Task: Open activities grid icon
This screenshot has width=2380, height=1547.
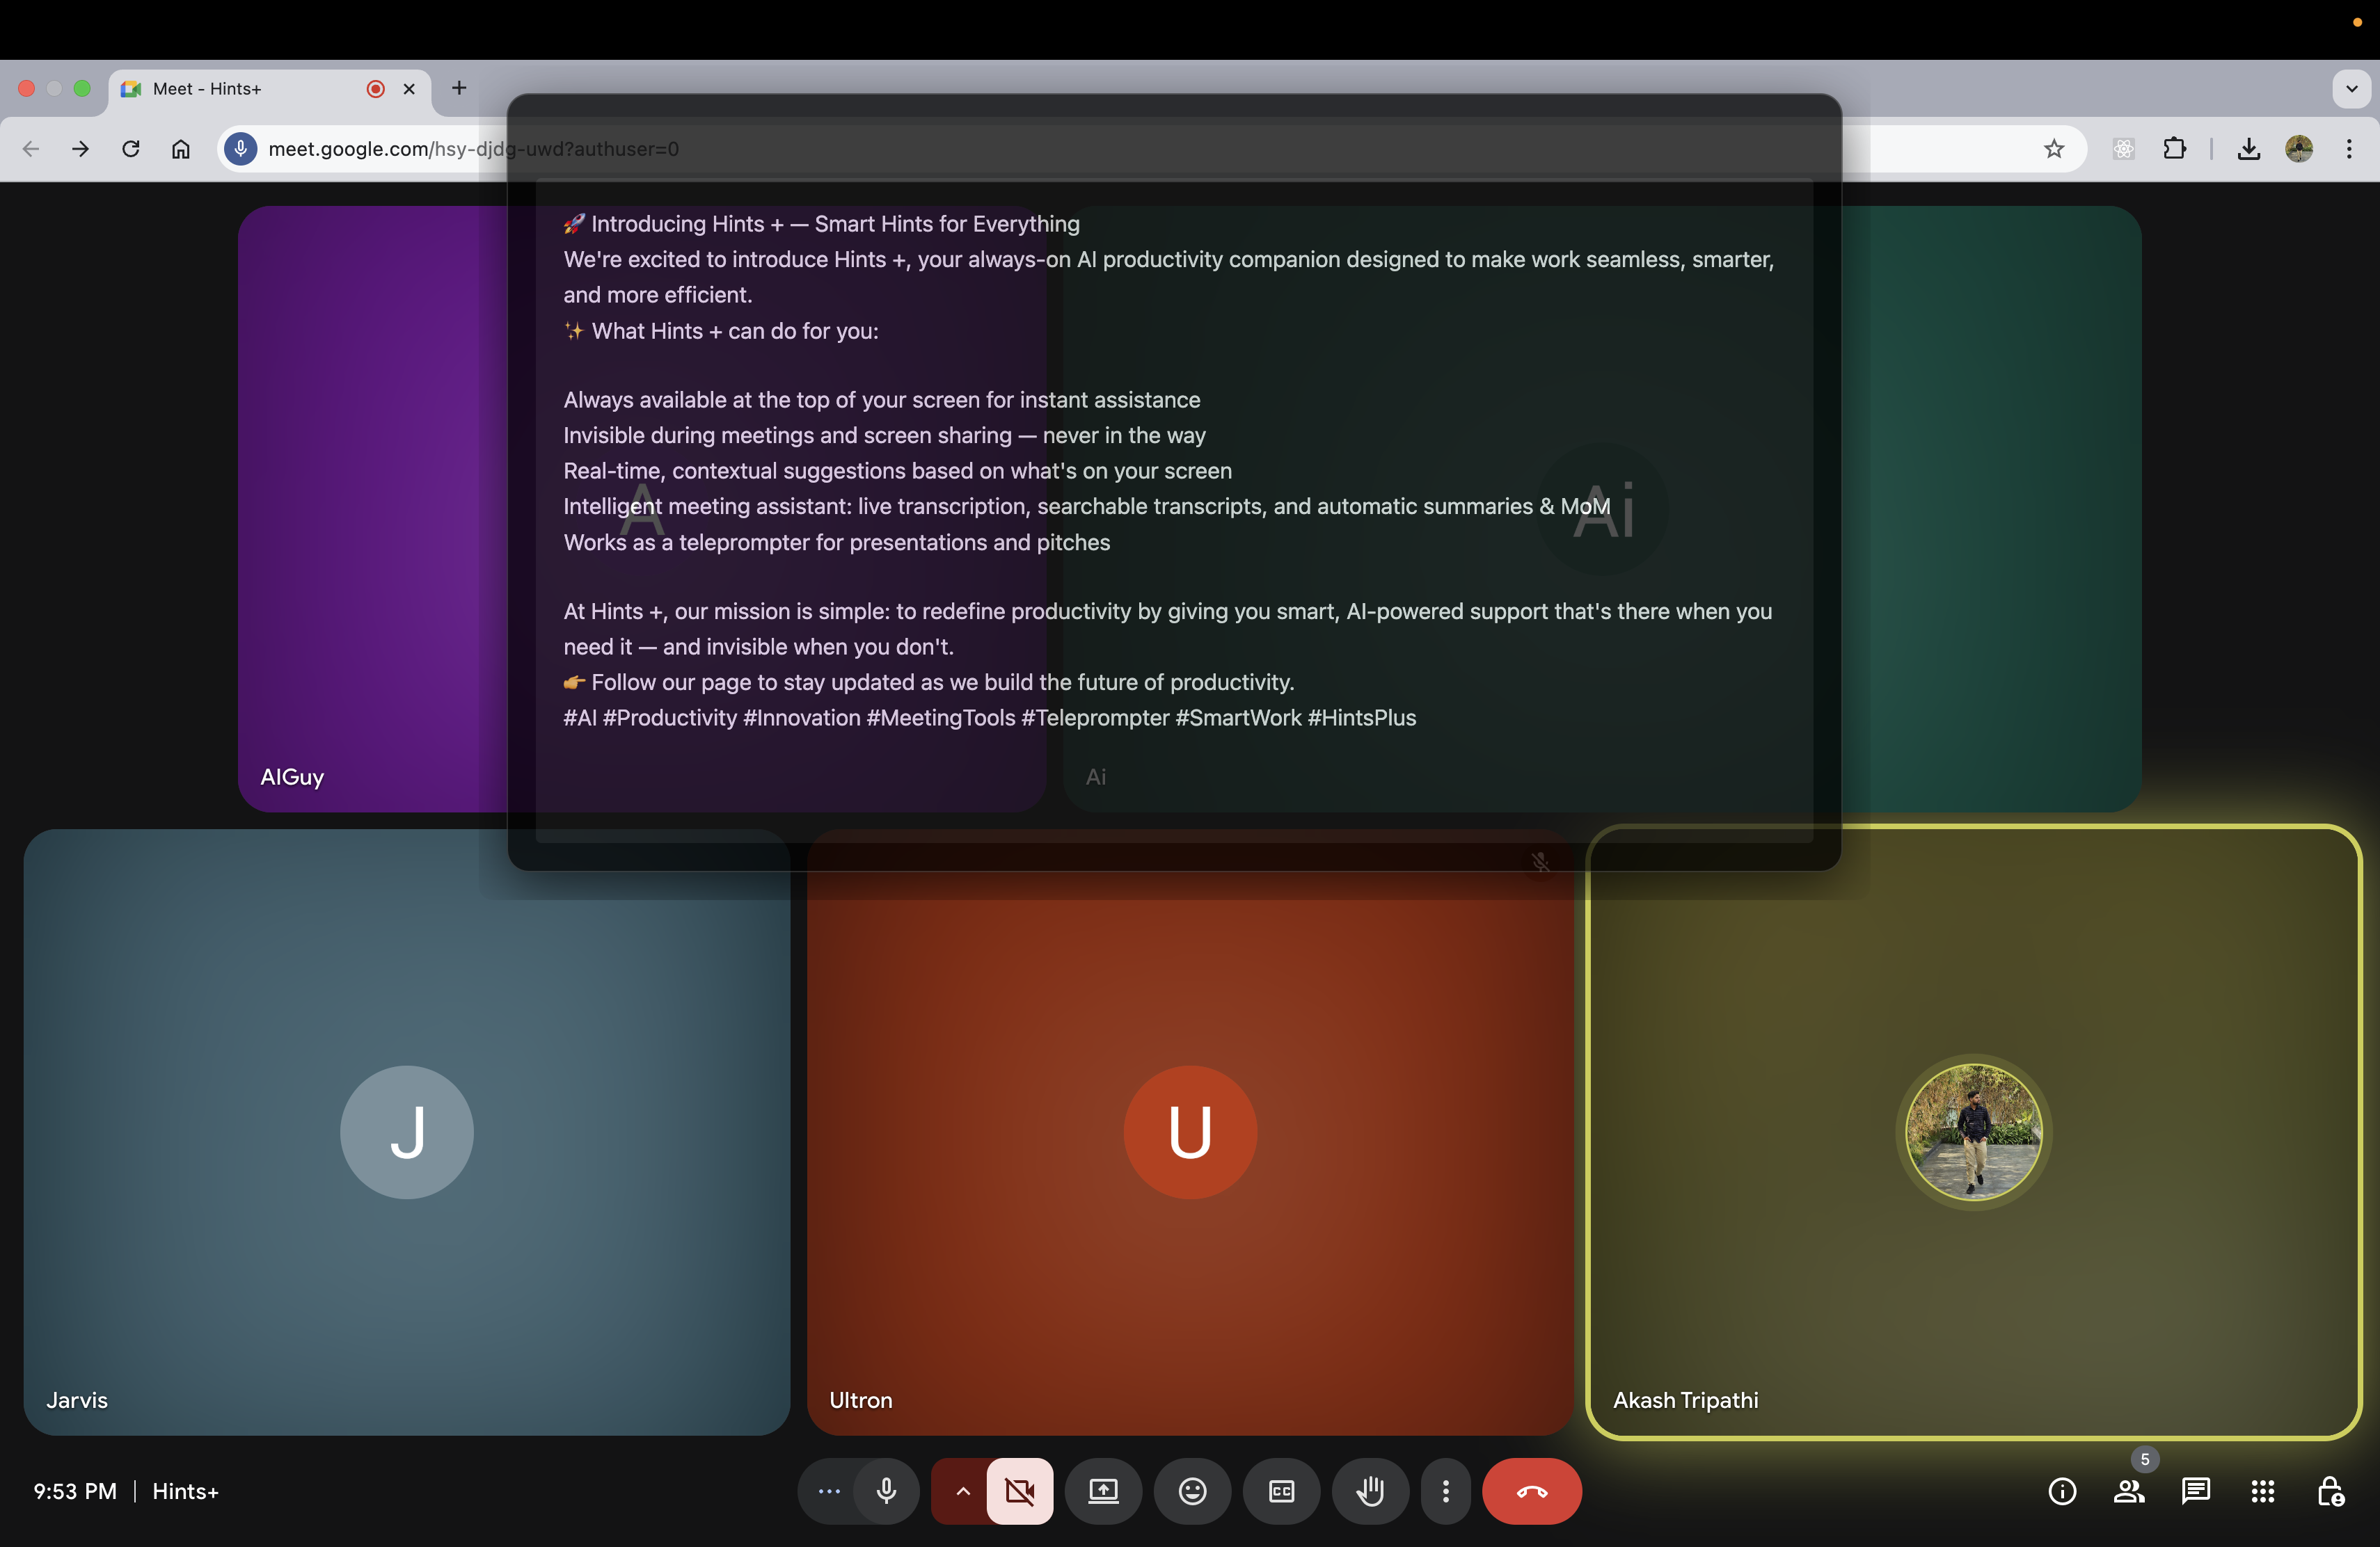Action: point(2263,1491)
